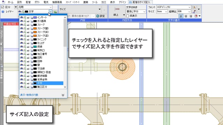Viewport: 223px width, 125px height.
Task: Click the layer list scroll-up arrow
Action: tap(65, 17)
